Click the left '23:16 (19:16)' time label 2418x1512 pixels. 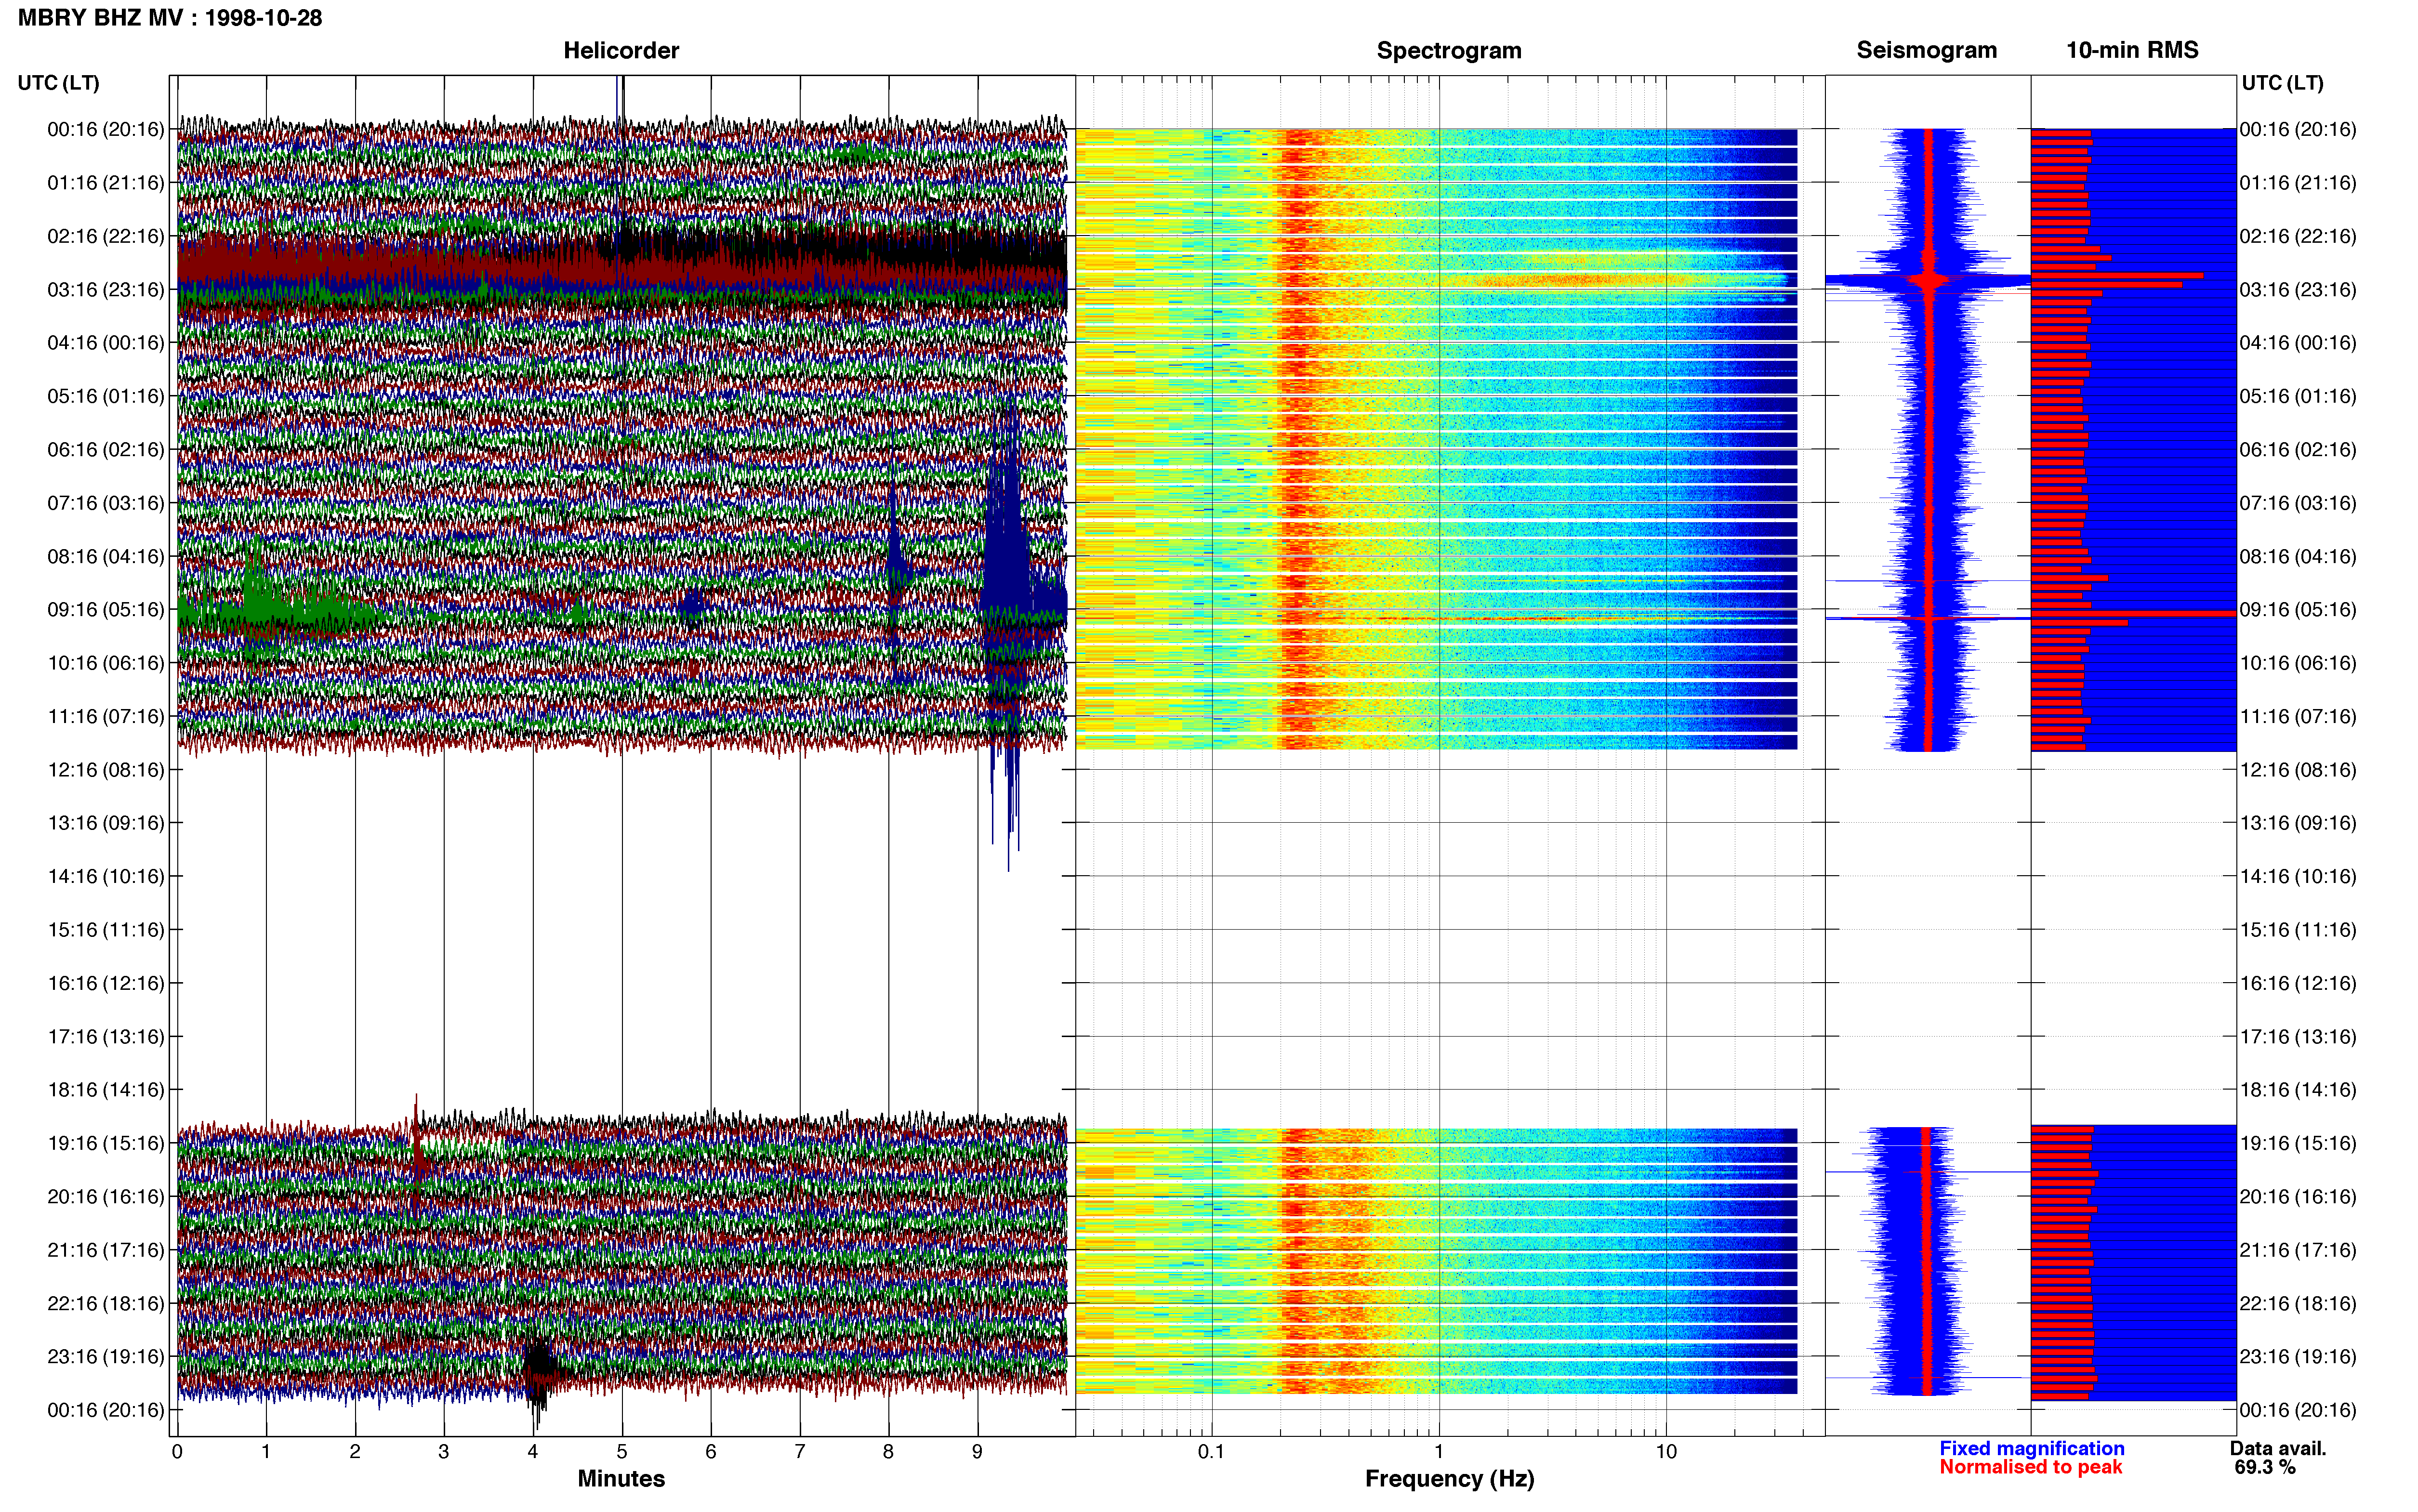(105, 1357)
